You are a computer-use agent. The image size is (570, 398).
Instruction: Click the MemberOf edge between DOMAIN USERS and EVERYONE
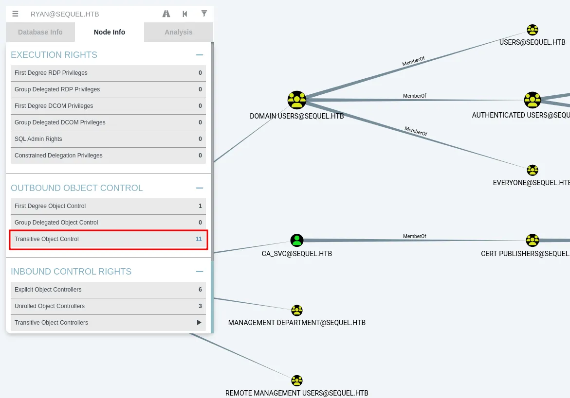click(x=415, y=131)
